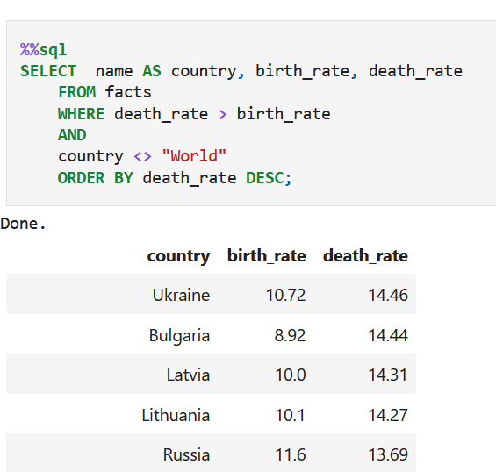Click the 'FROM facts' code line
This screenshot has width=496, height=472.
pyautogui.click(x=104, y=92)
